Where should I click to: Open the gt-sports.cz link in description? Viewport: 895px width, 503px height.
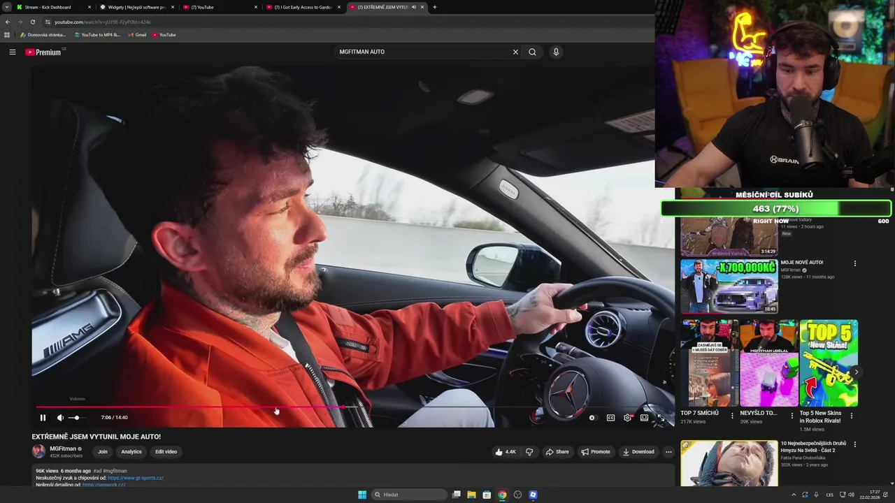coord(136,478)
